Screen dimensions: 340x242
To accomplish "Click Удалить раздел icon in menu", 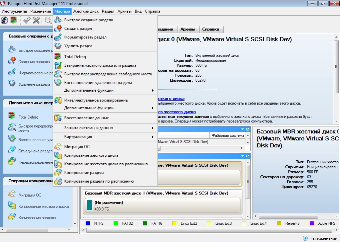I will pos(58,46).
